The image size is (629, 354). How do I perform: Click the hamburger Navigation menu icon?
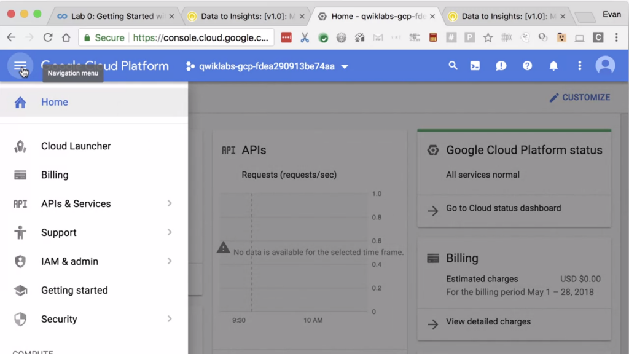click(20, 66)
